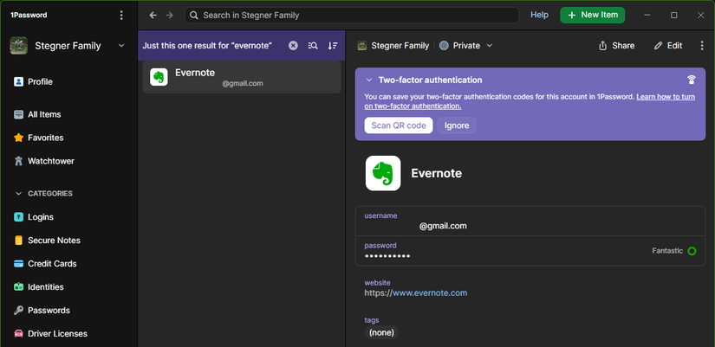Viewport: 715px width, 347px height.
Task: Click the search magnifier icon
Action: (194, 15)
